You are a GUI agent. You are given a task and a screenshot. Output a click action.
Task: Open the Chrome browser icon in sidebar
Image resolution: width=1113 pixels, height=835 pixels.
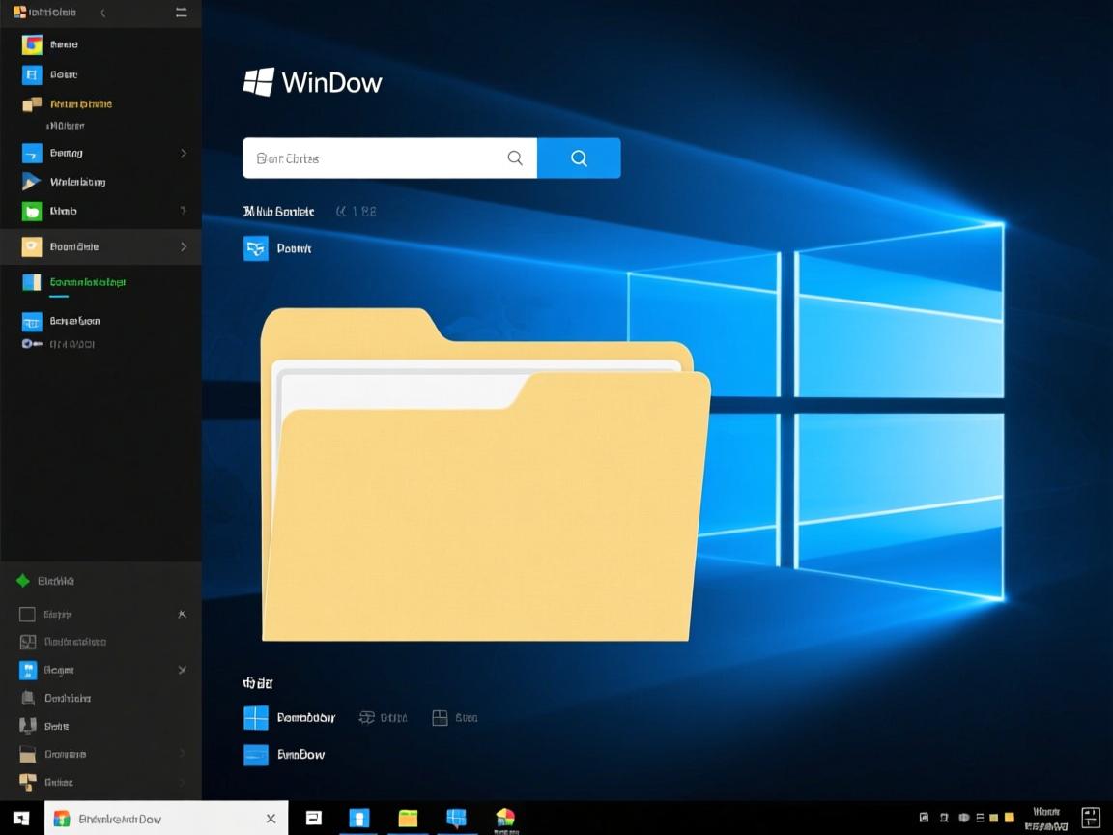(30, 44)
